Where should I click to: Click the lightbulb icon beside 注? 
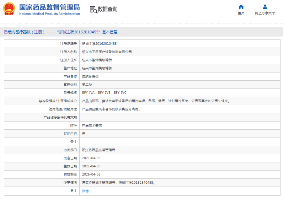click(72, 191)
